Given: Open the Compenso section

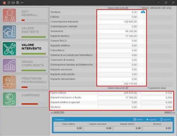Looking at the screenshot, I should point(25,99).
